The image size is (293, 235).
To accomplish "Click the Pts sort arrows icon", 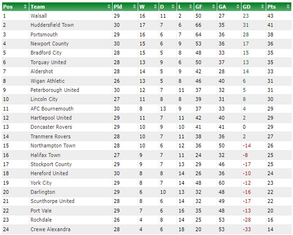I will 288,7.
